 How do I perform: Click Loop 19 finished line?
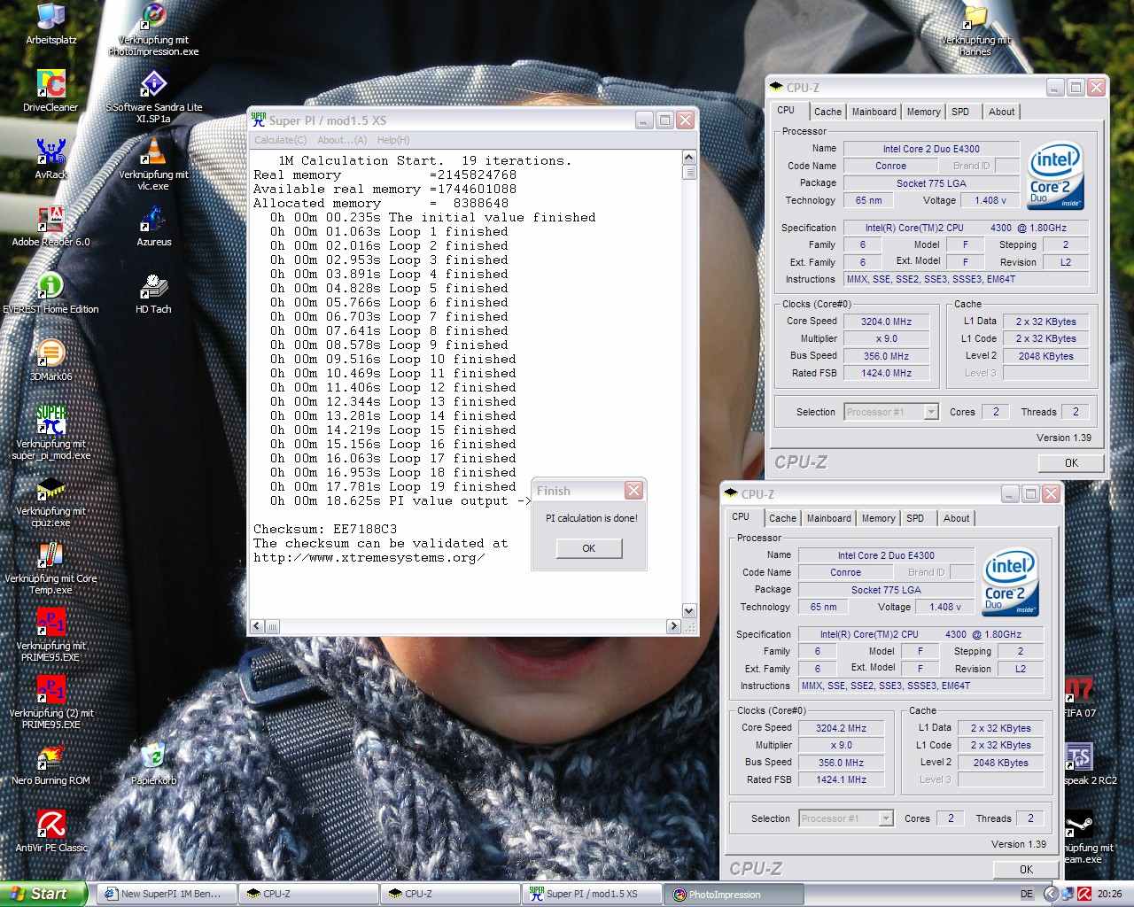click(393, 486)
